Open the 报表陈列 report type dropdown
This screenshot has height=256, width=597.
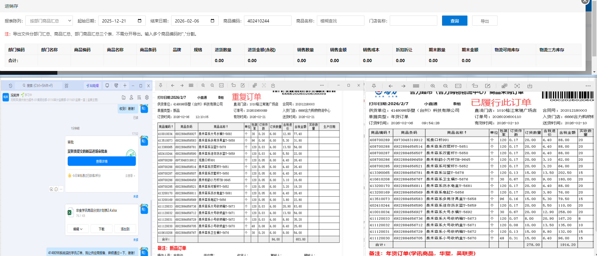49,21
